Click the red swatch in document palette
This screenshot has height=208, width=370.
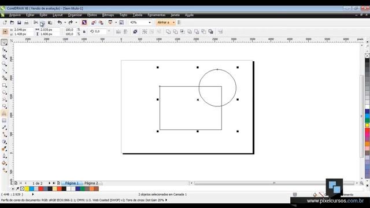40,189
